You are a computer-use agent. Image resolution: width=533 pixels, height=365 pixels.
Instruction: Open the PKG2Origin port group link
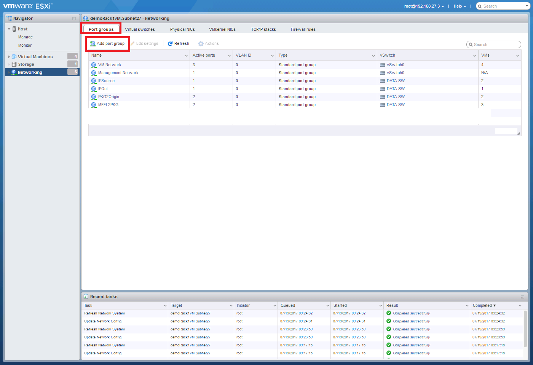pos(109,97)
